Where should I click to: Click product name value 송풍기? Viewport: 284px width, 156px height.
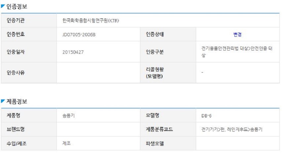(x=68, y=116)
